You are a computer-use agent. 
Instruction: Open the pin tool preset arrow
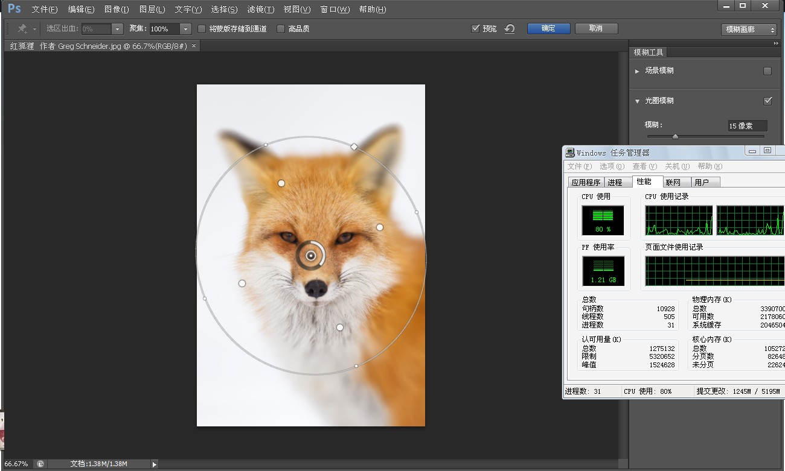pos(34,29)
